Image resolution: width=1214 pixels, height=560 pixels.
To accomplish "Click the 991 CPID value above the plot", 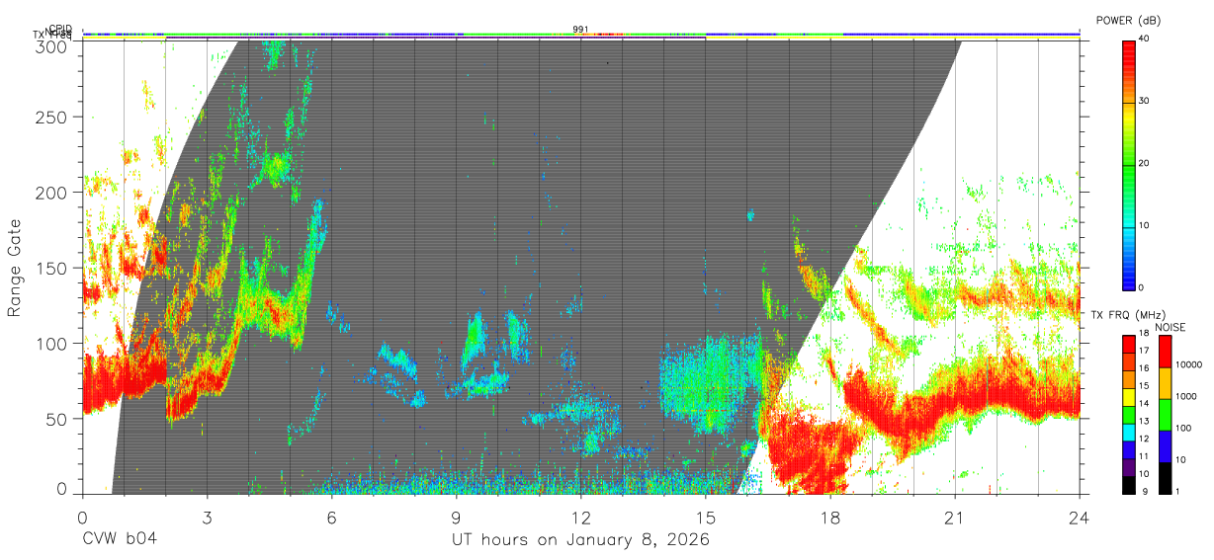I will (580, 29).
